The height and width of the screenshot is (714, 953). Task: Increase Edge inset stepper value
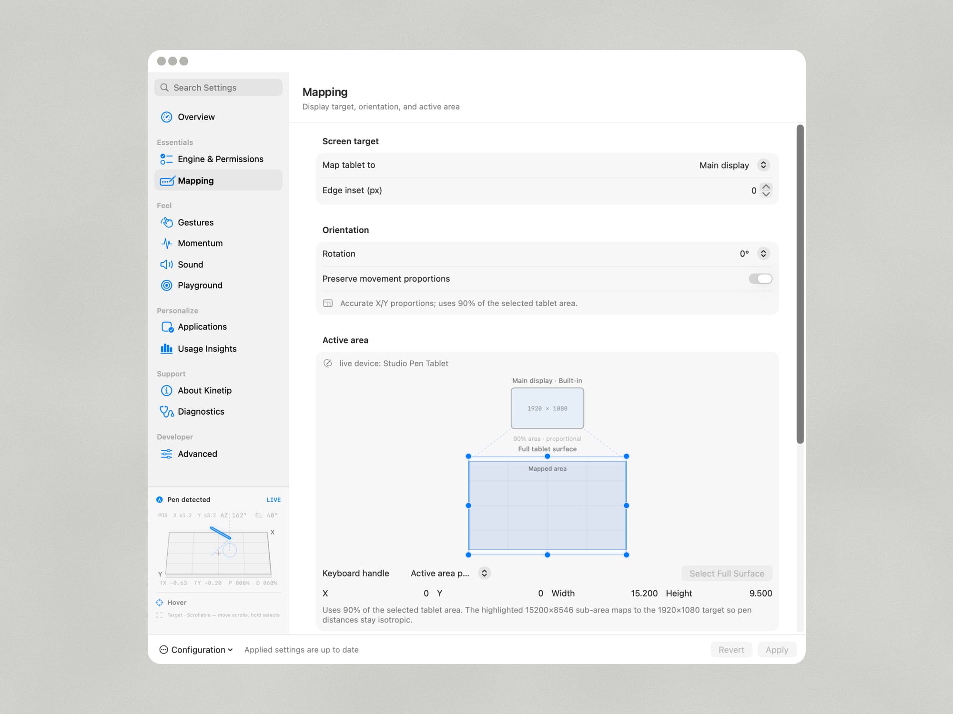[x=766, y=186]
